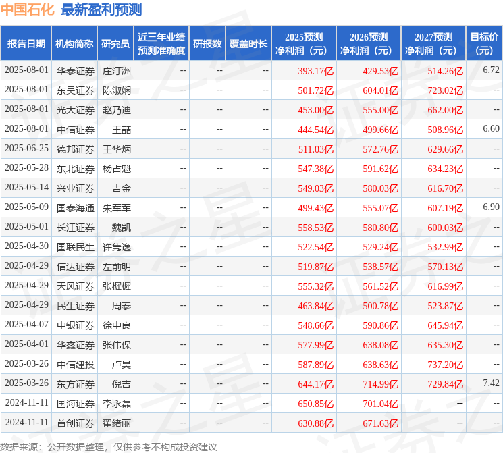Click the 机构简称 column header

[74, 44]
